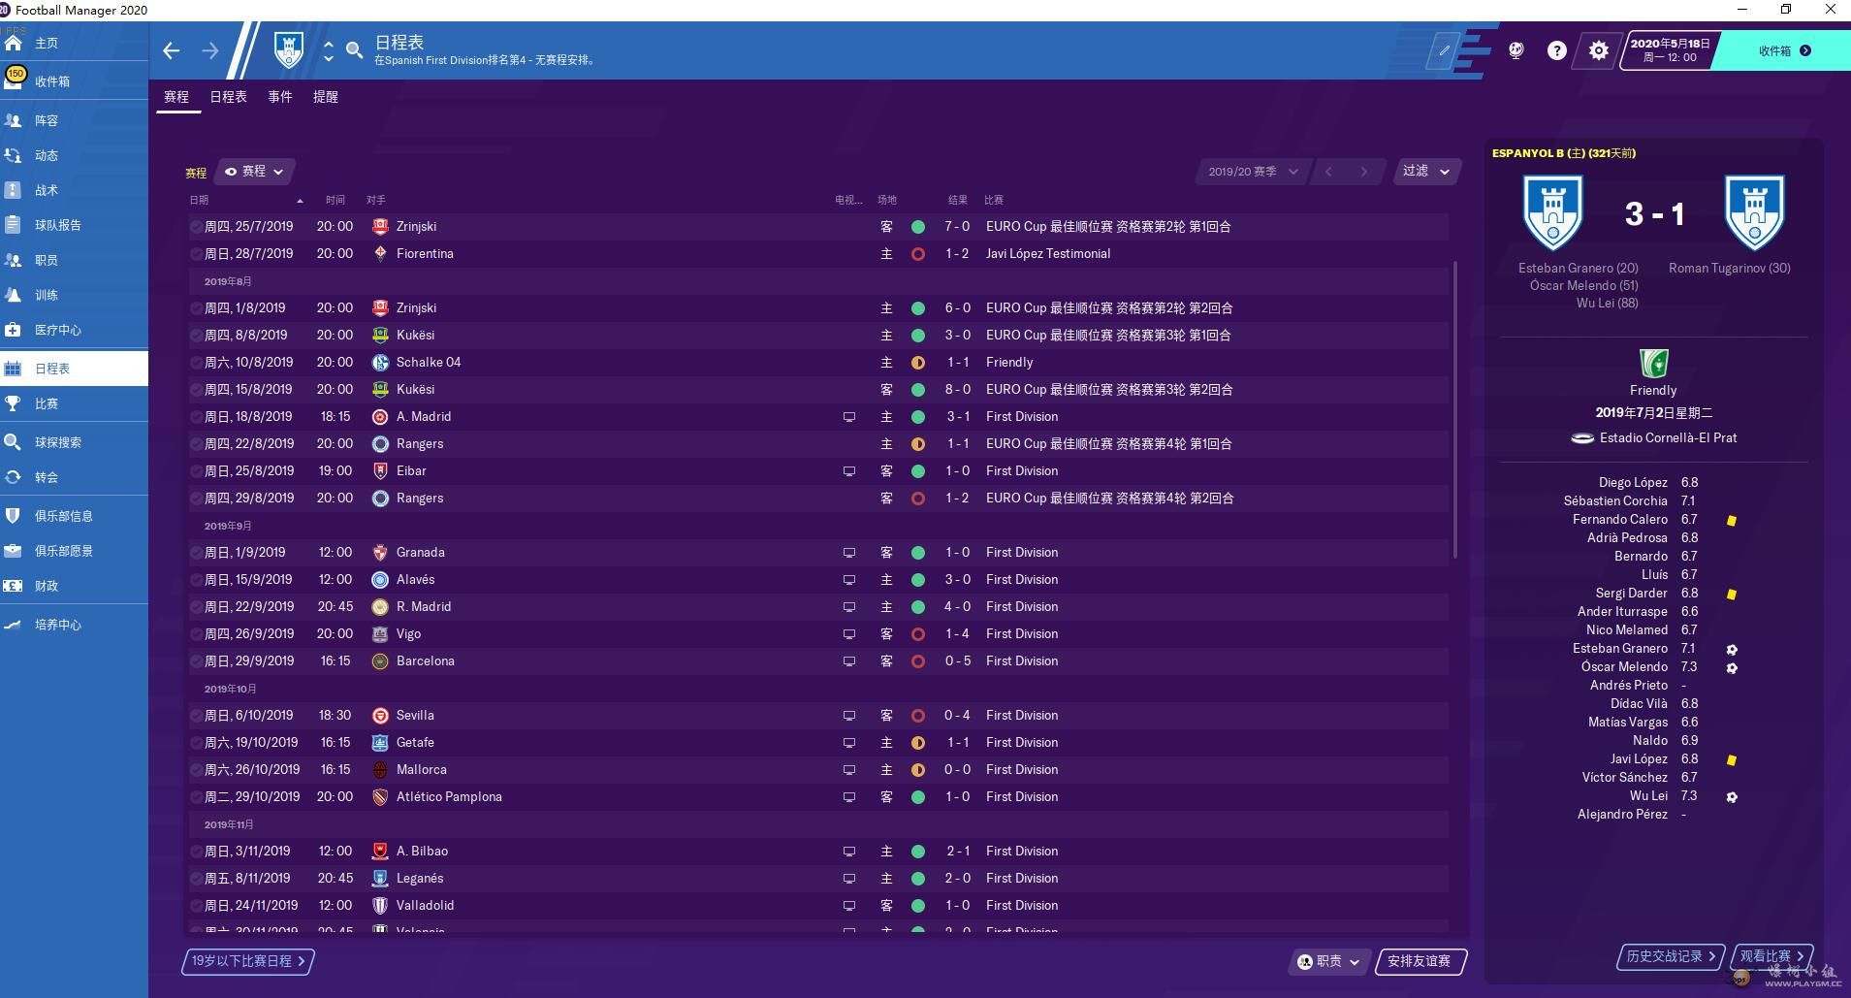Click 安排友谊赛 arrange friendly button
This screenshot has height=998, width=1851.
click(1420, 961)
